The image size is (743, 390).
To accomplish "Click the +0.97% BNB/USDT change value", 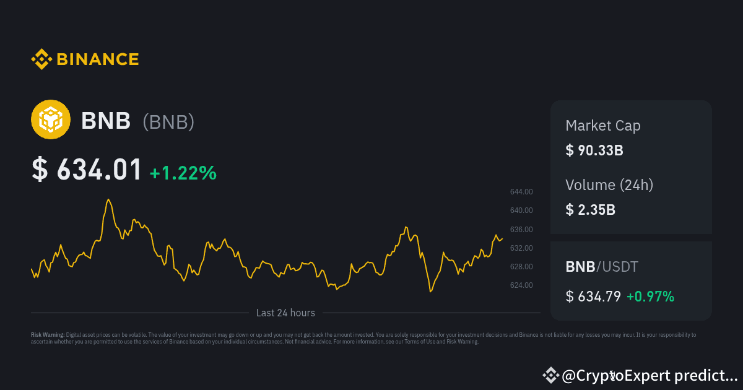I will coord(650,297).
